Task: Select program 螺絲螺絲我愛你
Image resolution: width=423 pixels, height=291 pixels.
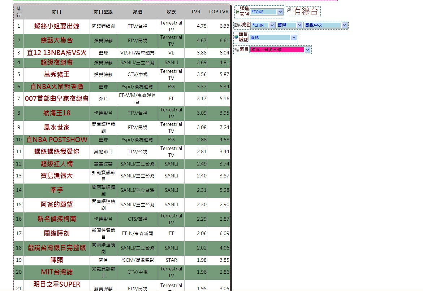Action: tap(57, 151)
